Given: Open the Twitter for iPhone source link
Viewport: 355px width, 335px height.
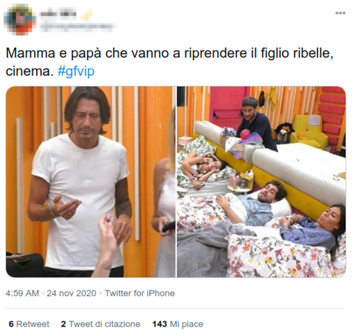Looking at the screenshot, I should (x=140, y=293).
